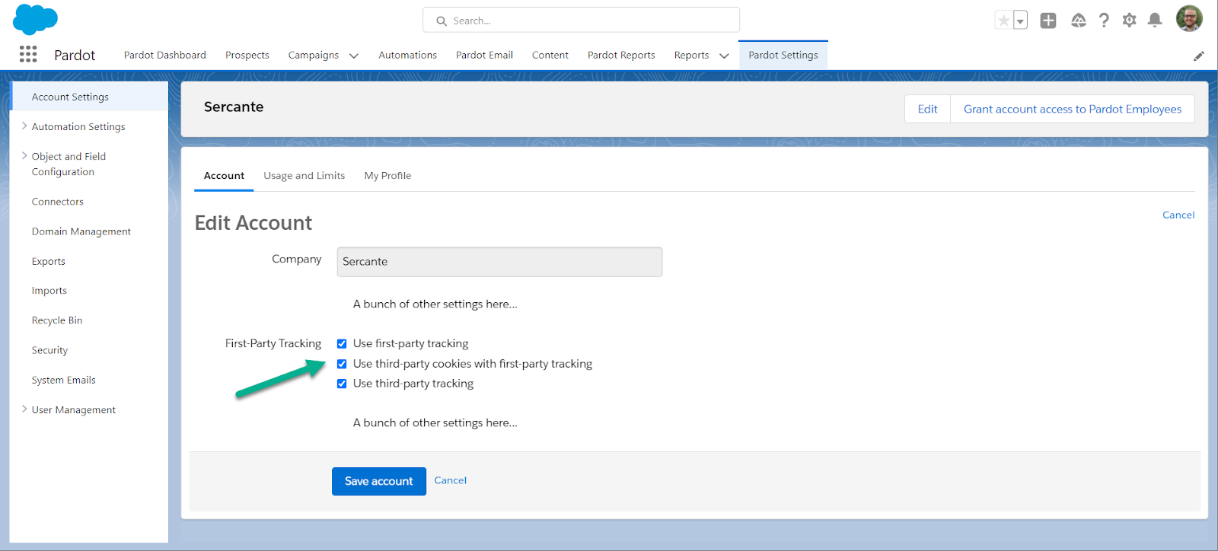Expand the Campaigns nav dropdown chevron

[x=354, y=56]
